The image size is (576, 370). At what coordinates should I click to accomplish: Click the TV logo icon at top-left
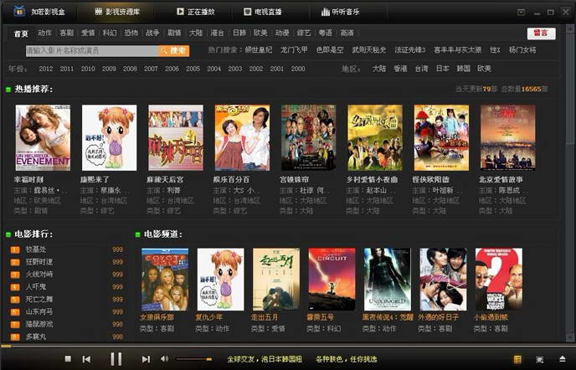(19, 12)
